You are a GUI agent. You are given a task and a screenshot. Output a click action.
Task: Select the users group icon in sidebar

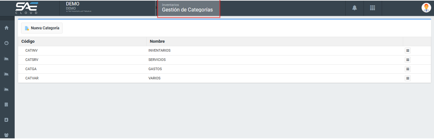tap(6, 135)
